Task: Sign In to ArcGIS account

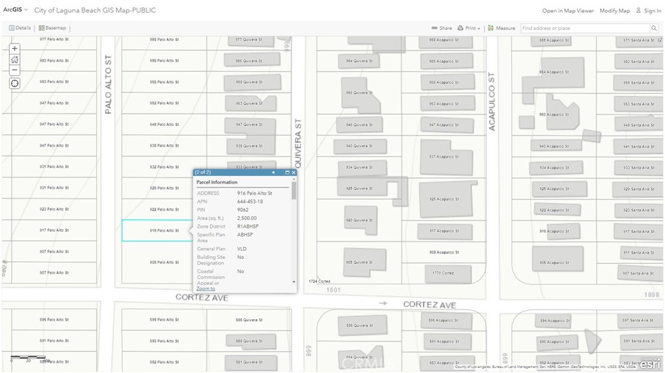Action: click(x=648, y=11)
